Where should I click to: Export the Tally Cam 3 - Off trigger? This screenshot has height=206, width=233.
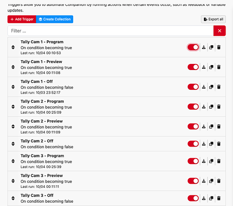click(204, 198)
